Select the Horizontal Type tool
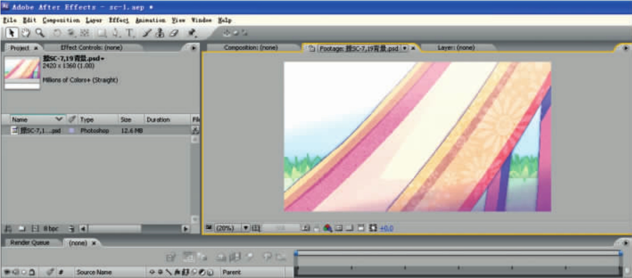 click(130, 33)
